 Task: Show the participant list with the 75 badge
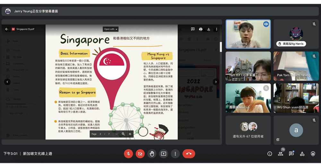pos(281,153)
